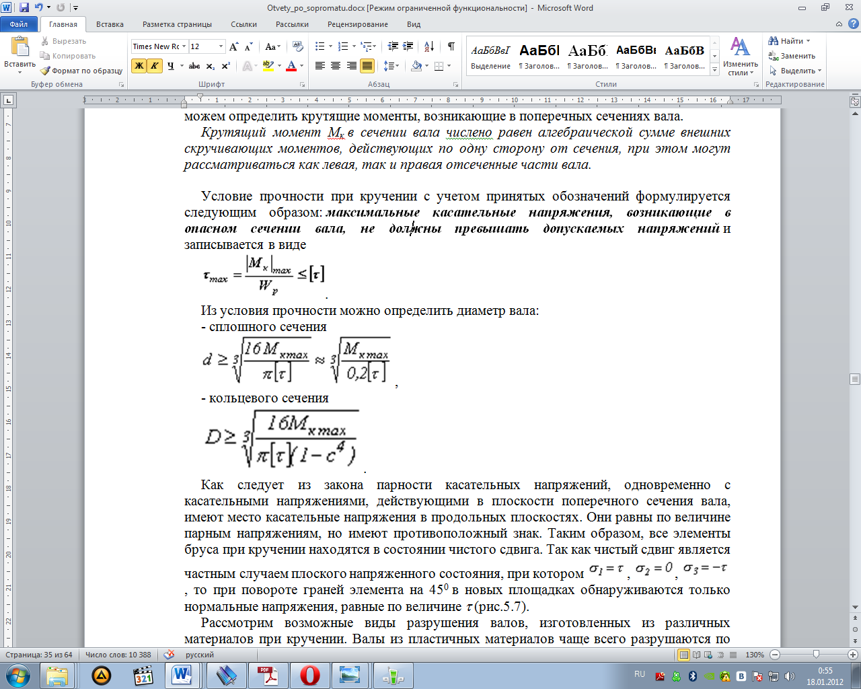Zoom out with minus button
The height and width of the screenshot is (689, 861).
click(775, 655)
